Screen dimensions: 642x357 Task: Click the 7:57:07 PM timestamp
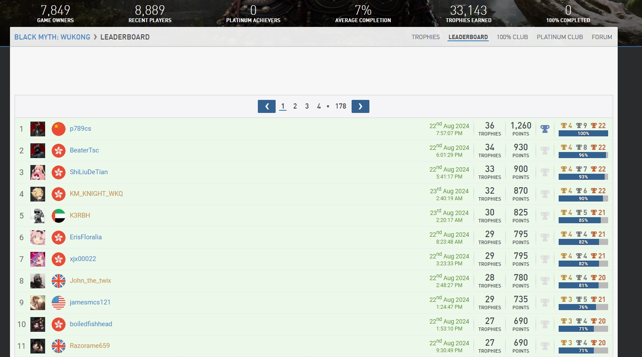(x=449, y=133)
